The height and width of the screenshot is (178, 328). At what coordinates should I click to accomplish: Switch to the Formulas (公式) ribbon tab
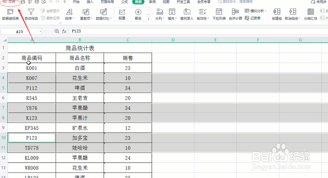[x=124, y=2]
